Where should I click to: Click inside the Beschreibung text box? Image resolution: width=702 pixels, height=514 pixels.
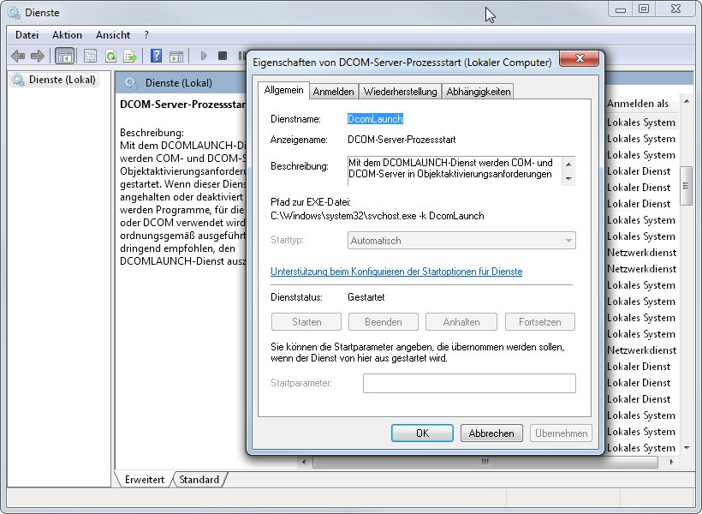click(455, 170)
